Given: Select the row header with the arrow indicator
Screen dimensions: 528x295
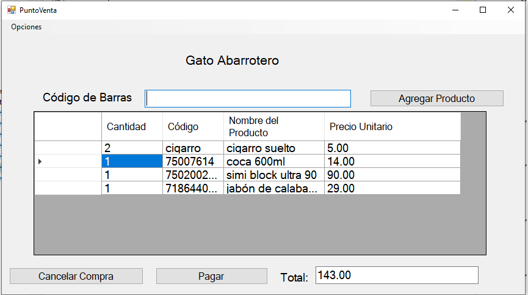Looking at the screenshot, I should pos(68,161).
